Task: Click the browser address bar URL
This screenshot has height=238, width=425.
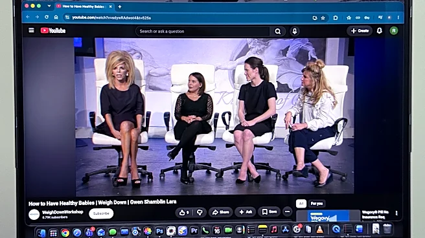Action: 111,18
